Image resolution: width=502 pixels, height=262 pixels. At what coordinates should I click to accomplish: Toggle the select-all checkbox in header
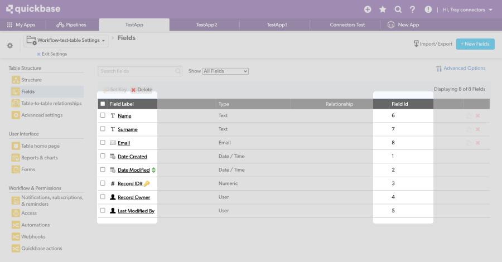pyautogui.click(x=103, y=104)
